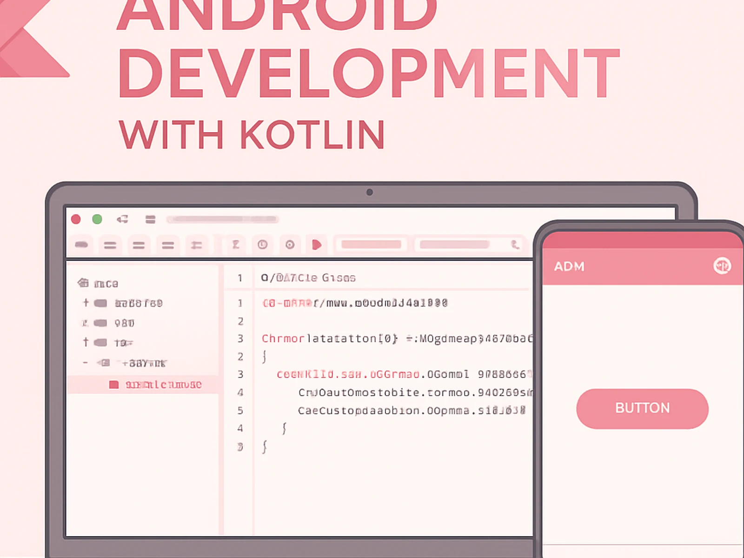This screenshot has width=744, height=558.
Task: Click the ADM title on the phone
Action: point(569,266)
